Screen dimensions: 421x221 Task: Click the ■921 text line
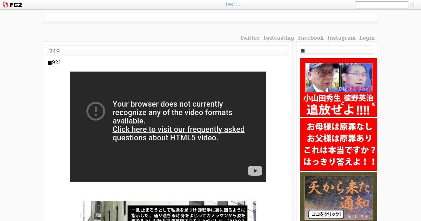[x=54, y=62]
